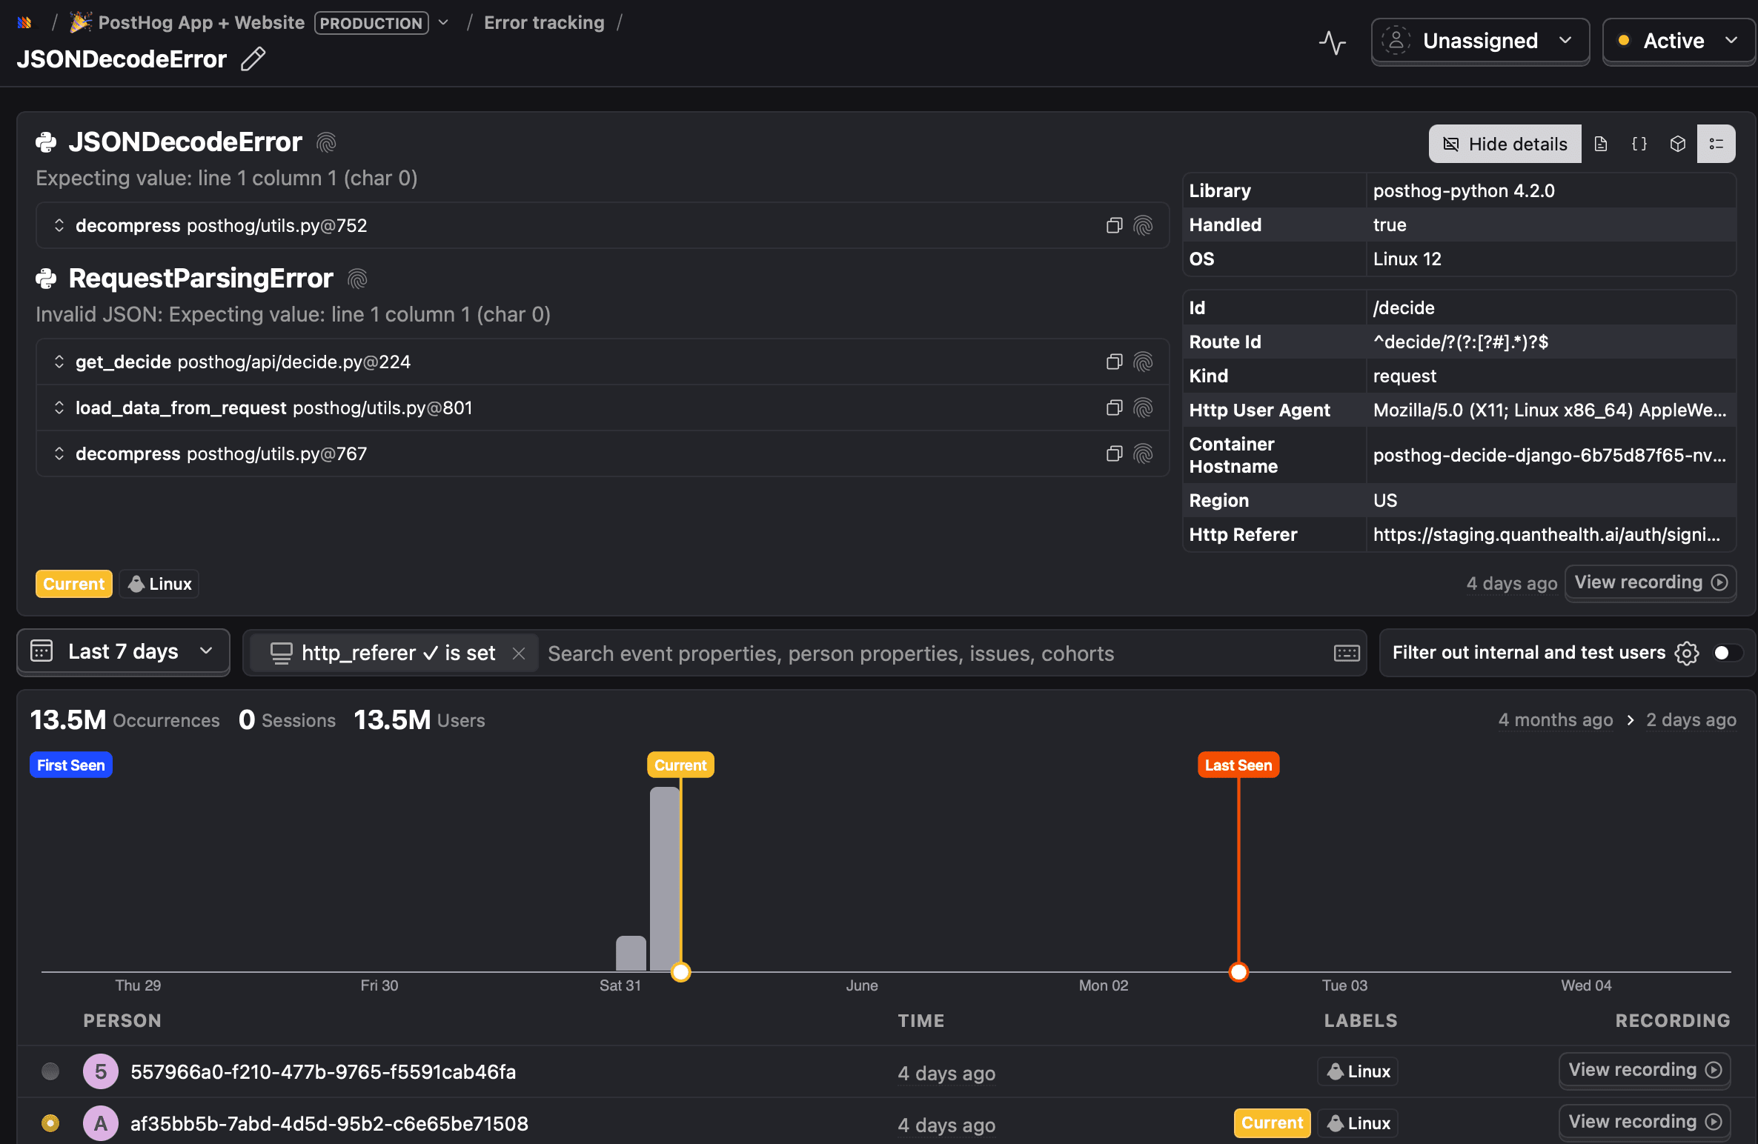This screenshot has width=1758, height=1144.
Task: Switch to the cube package view icon
Action: [1678, 144]
